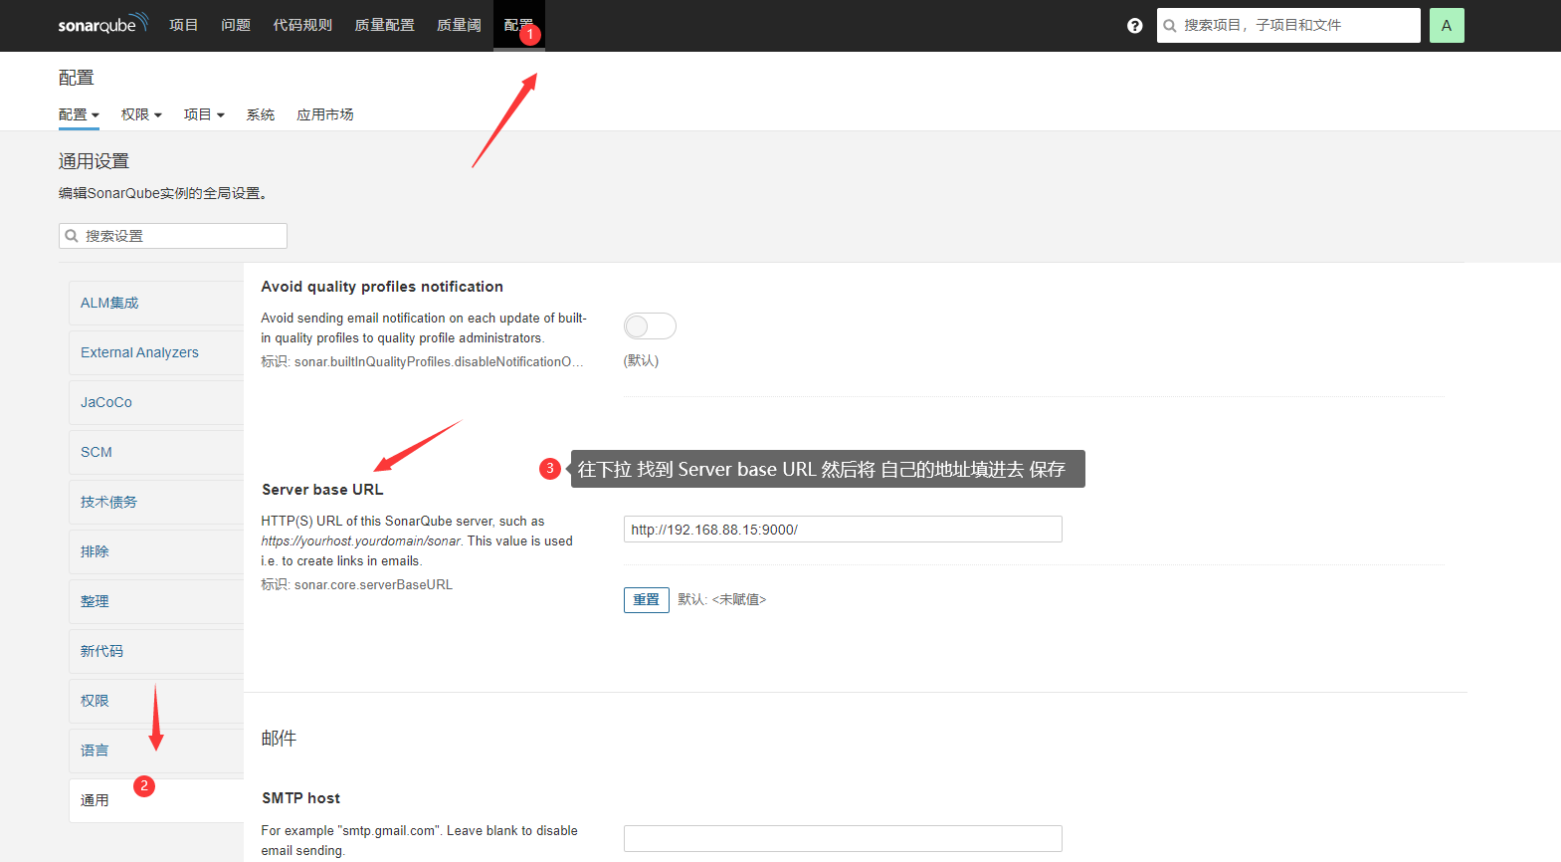Select the 技术债务 settings category
Viewport: 1561px width, 862px height.
coord(156,502)
